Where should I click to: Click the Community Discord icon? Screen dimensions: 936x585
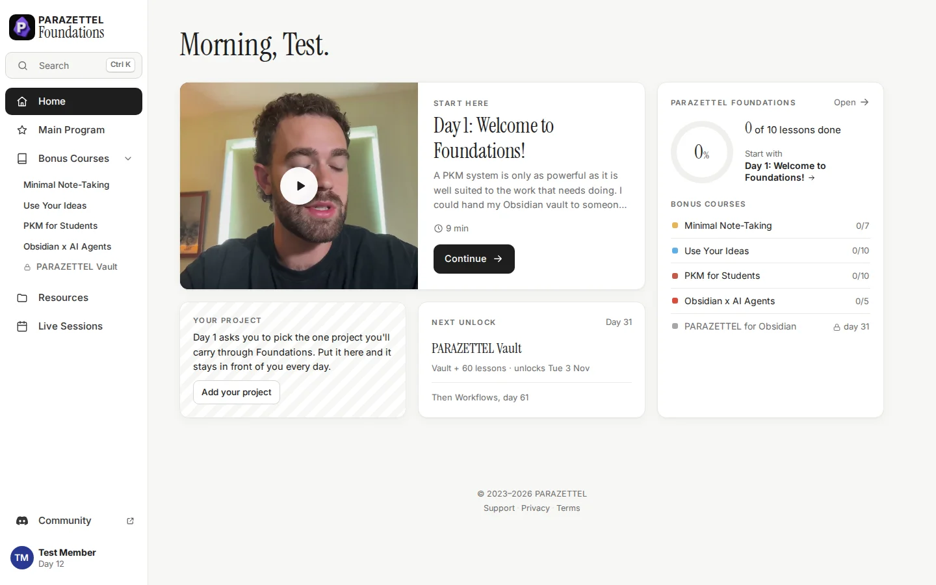(22, 521)
